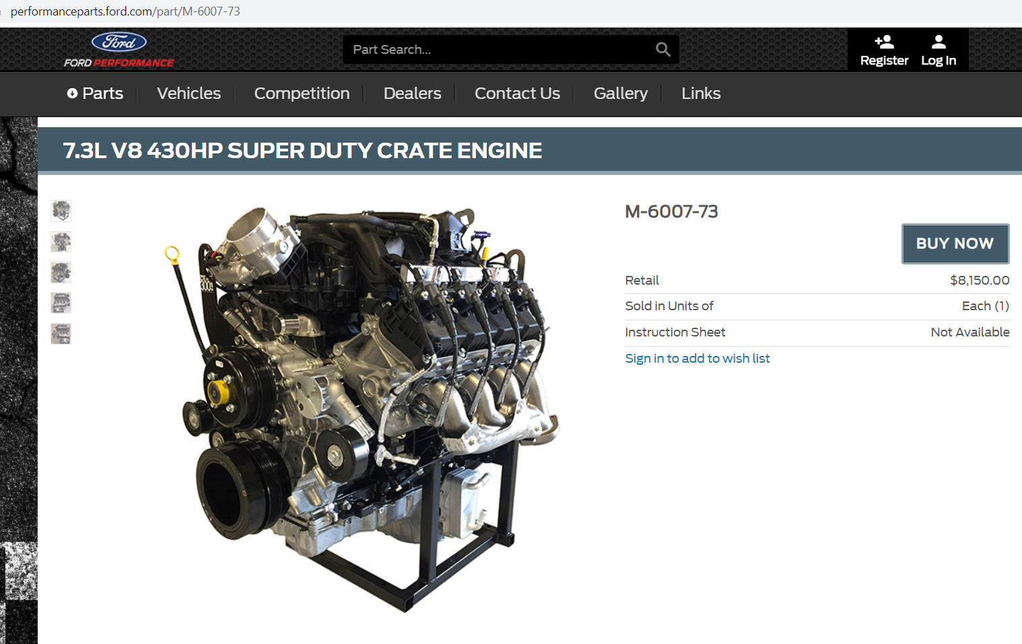Screen dimensions: 1022x644
Task: Click part number M-6007-73 text
Action: pyautogui.click(x=671, y=211)
